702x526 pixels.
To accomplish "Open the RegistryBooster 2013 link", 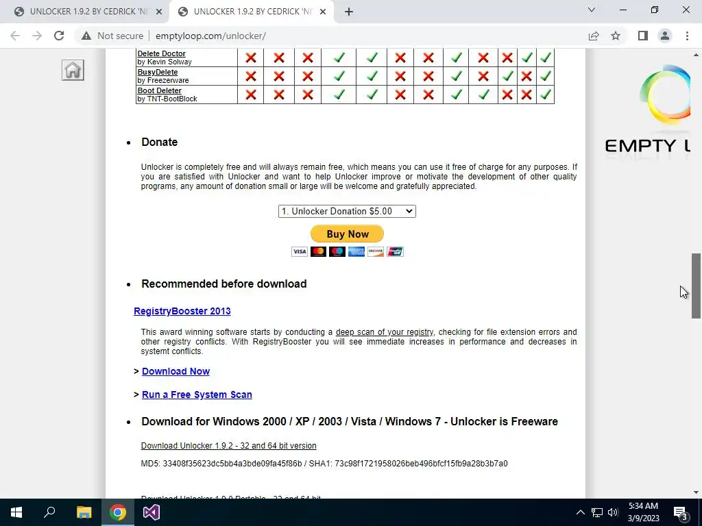I will (182, 311).
